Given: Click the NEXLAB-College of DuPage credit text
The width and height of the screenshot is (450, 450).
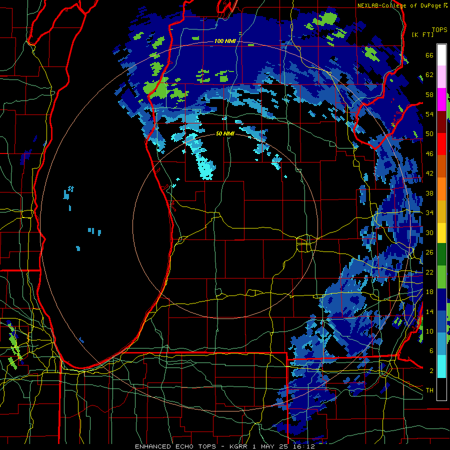Looking at the screenshot, I should (x=399, y=5).
